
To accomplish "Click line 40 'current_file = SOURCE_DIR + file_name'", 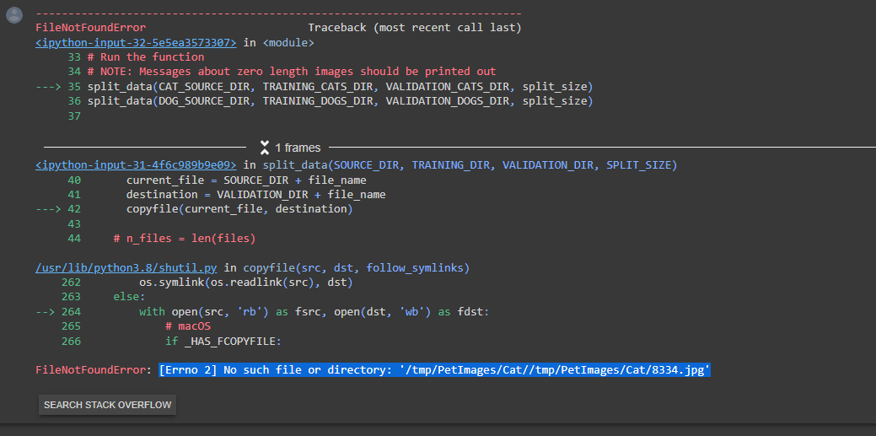I will [x=246, y=180].
